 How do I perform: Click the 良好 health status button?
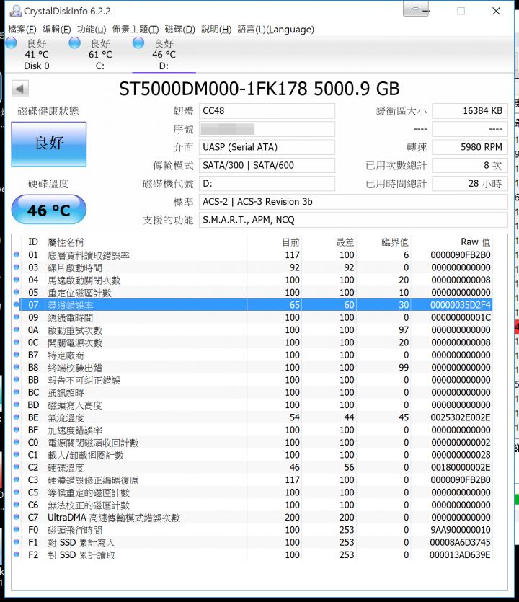49,144
